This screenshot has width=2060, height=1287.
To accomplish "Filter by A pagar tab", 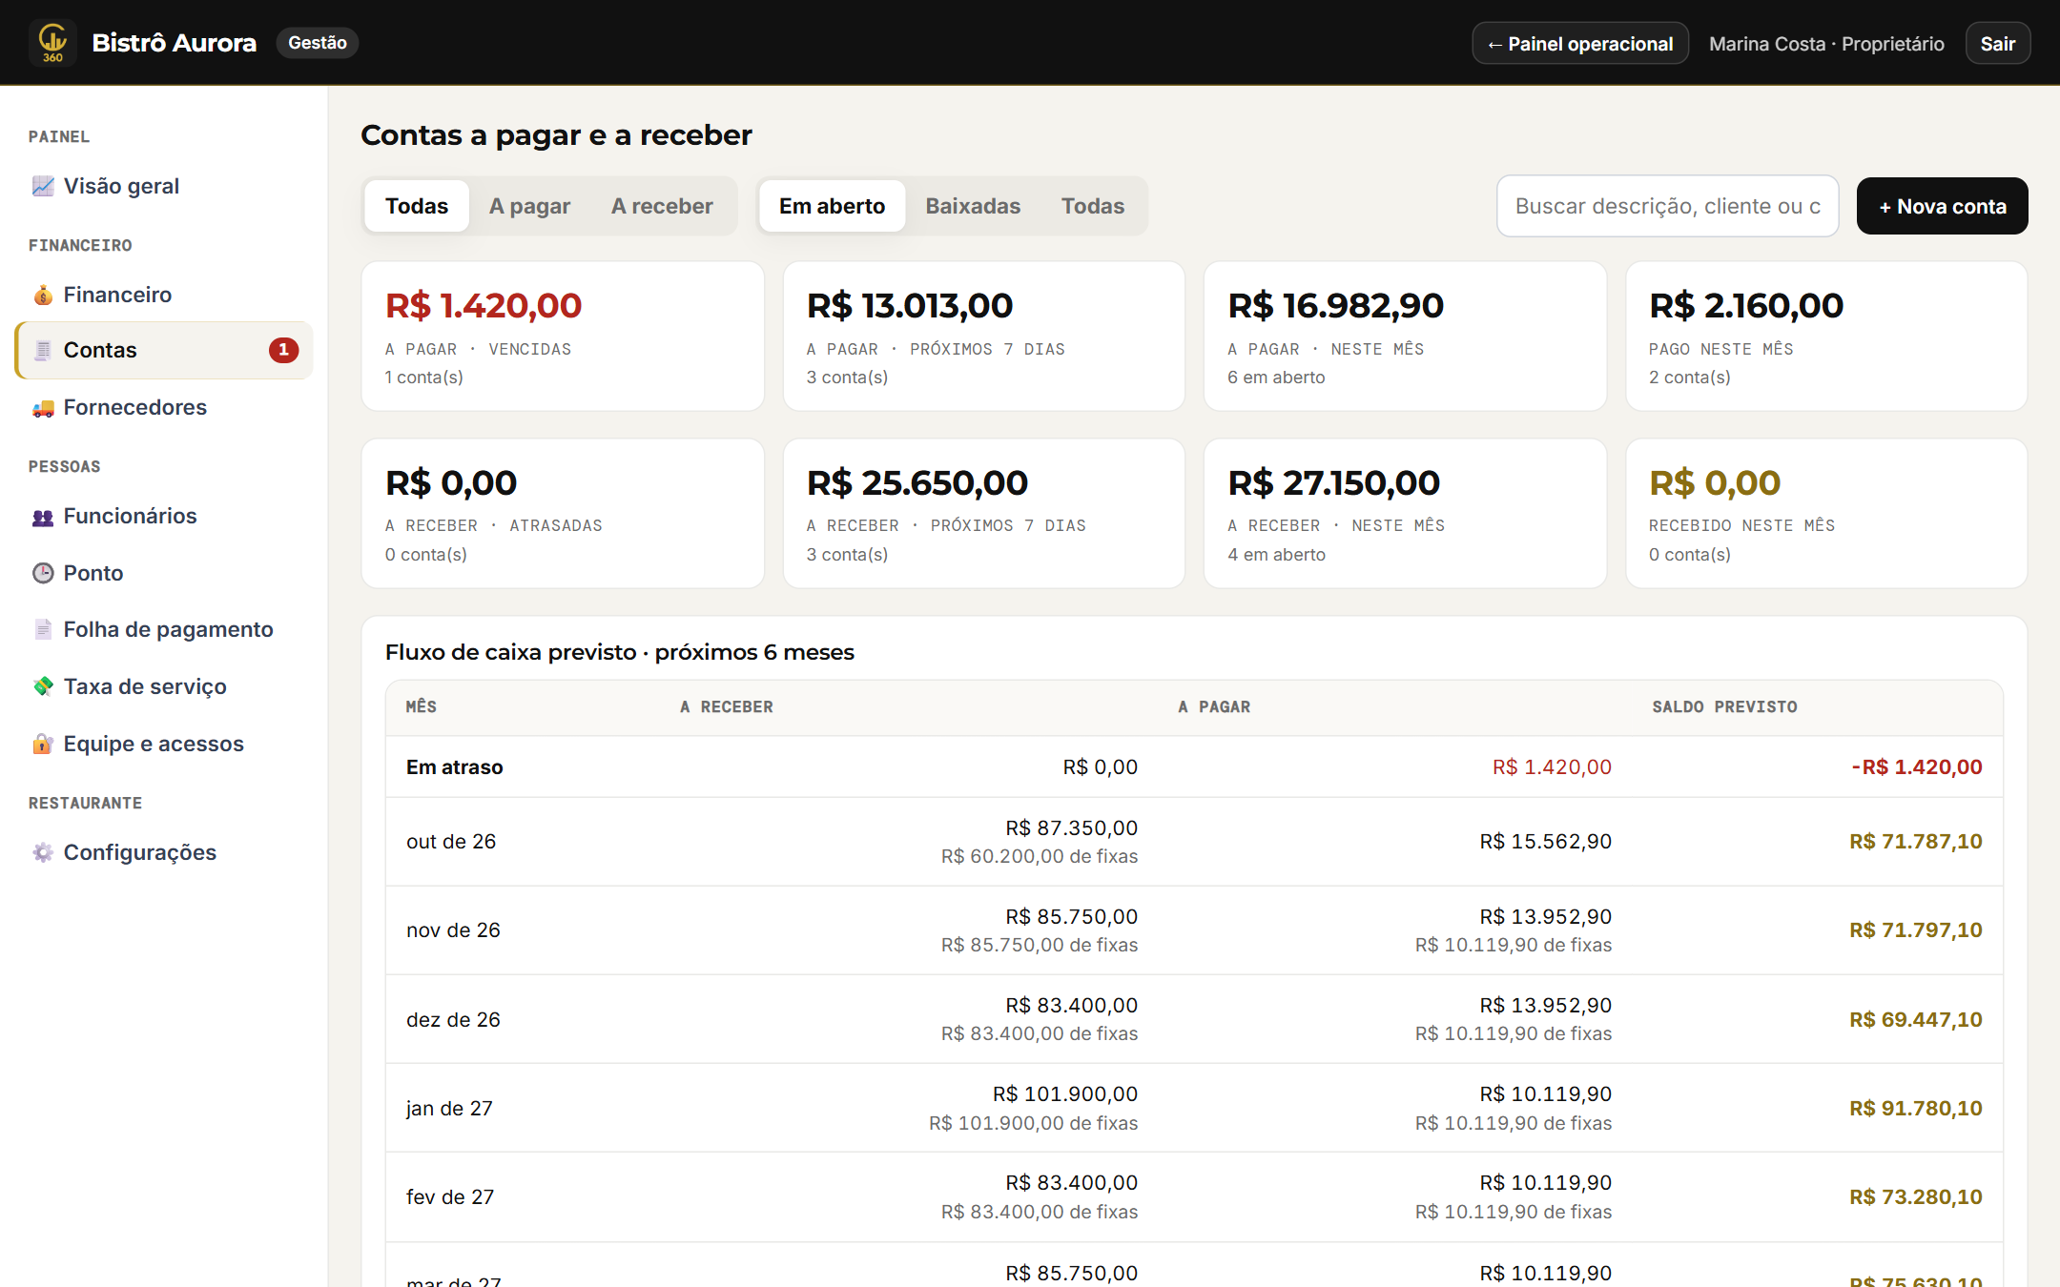I will click(x=529, y=206).
